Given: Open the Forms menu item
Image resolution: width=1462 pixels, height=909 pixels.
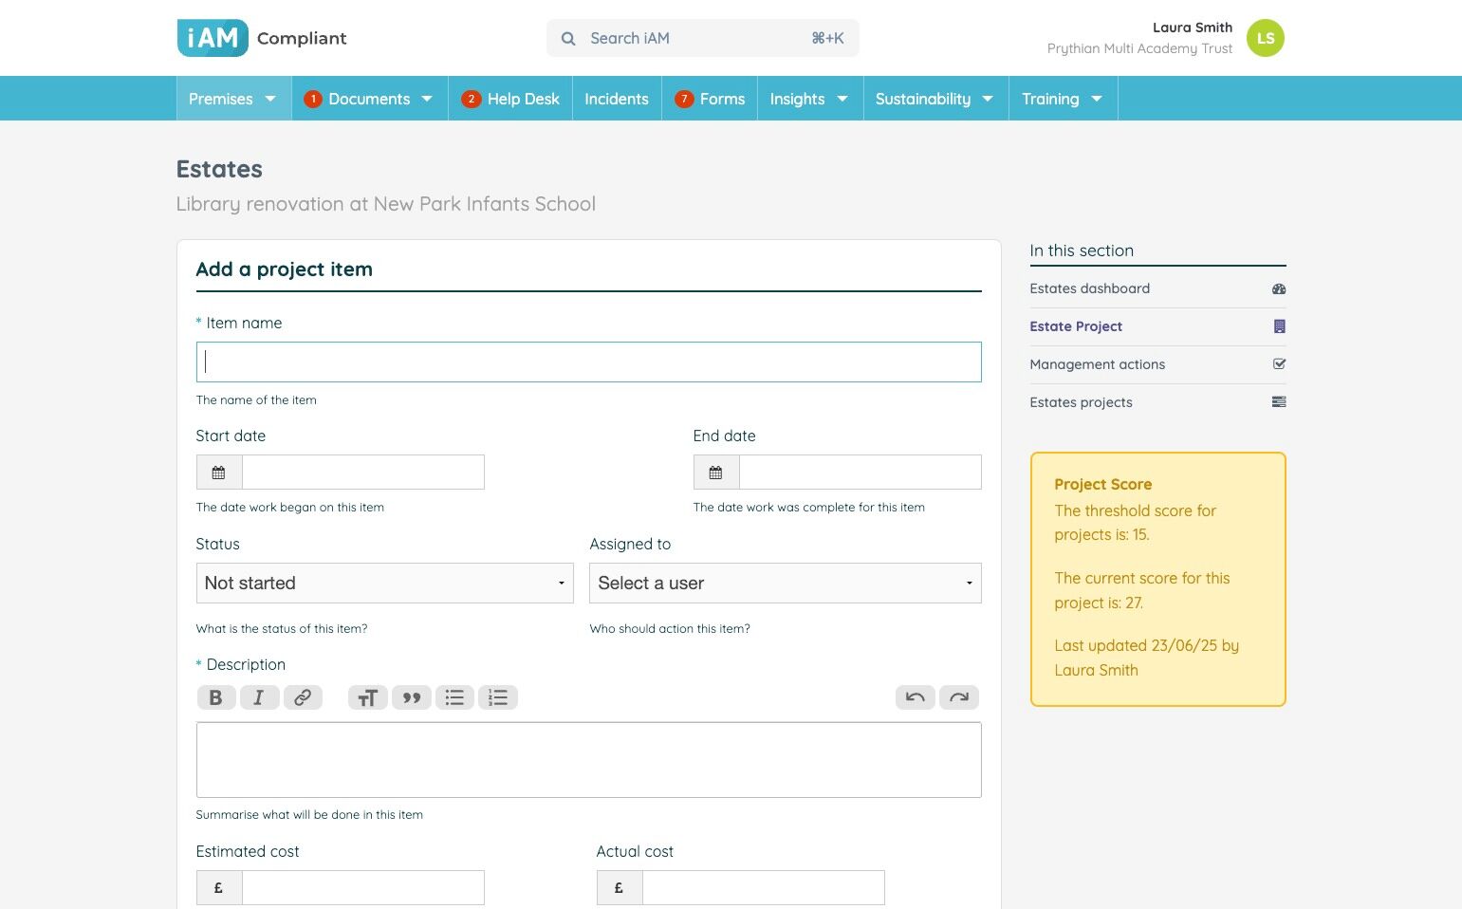Looking at the screenshot, I should coord(710,99).
